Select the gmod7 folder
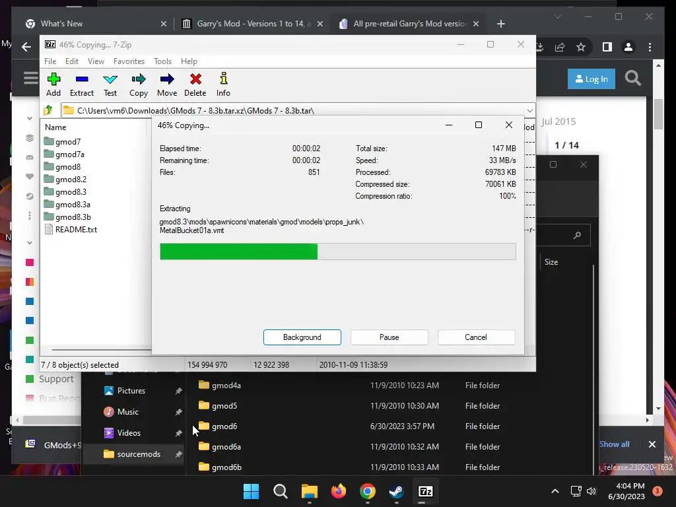676x507 pixels. (62, 142)
